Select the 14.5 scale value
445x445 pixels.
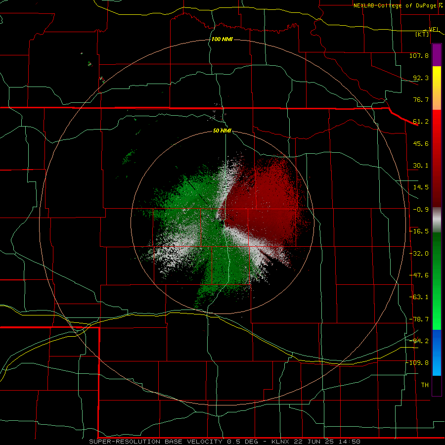click(421, 187)
